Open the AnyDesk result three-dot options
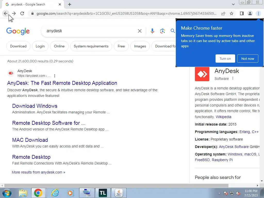264x198 pixels. click(x=55, y=76)
